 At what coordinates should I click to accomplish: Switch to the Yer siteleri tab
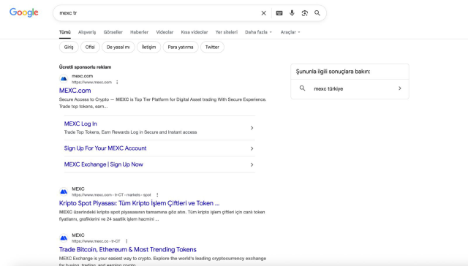click(227, 32)
